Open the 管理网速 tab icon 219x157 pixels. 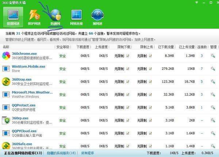click(13, 16)
